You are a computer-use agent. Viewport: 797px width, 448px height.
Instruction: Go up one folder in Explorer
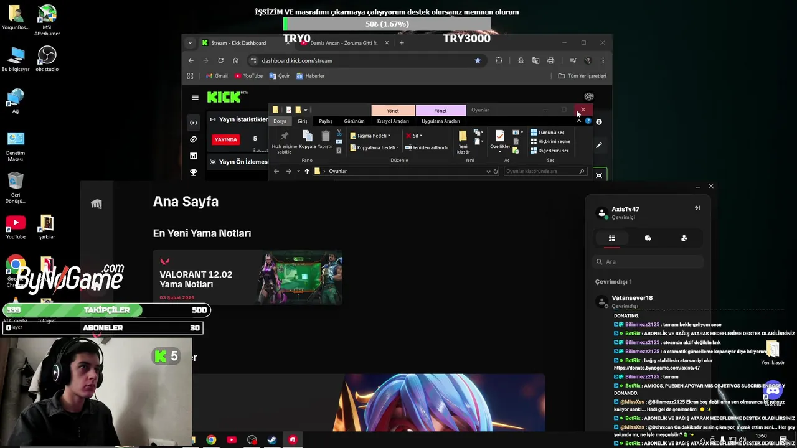(307, 171)
